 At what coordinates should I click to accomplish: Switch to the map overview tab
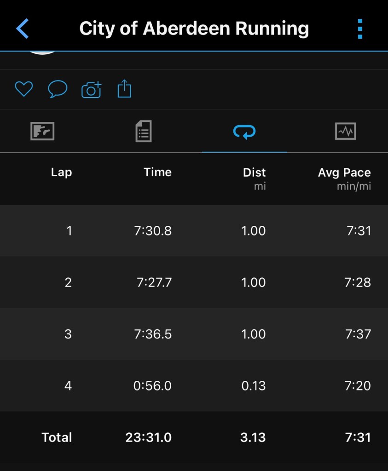(42, 132)
